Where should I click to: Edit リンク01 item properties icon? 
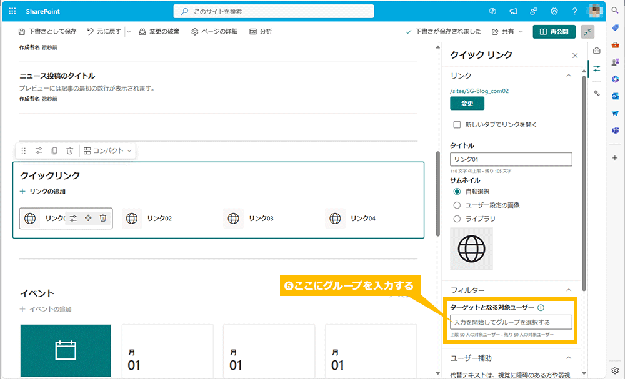tap(73, 218)
